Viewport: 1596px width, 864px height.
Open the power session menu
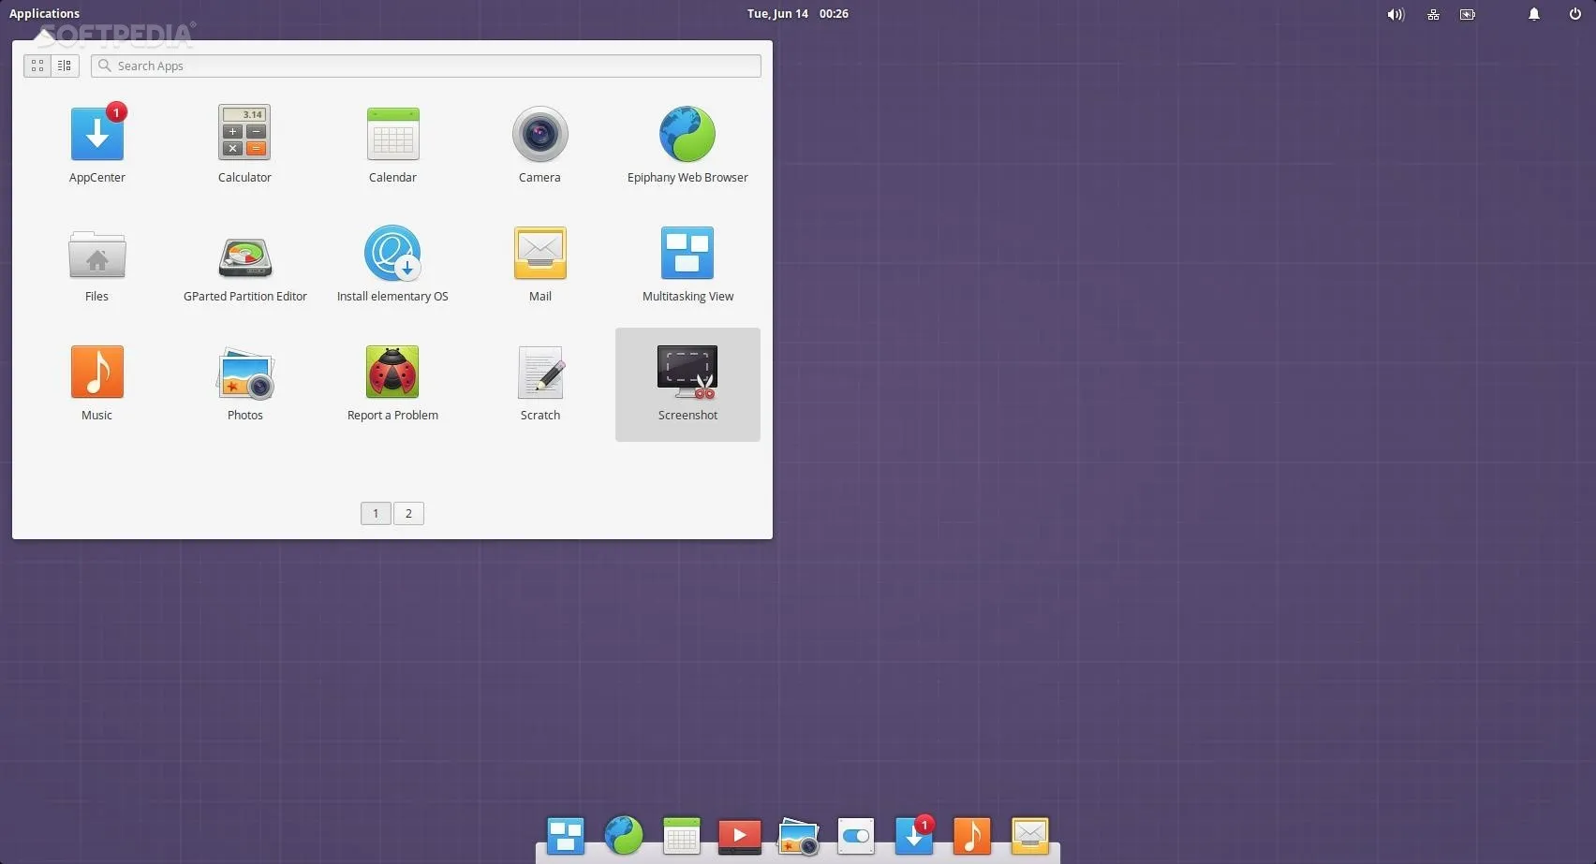[x=1574, y=14]
